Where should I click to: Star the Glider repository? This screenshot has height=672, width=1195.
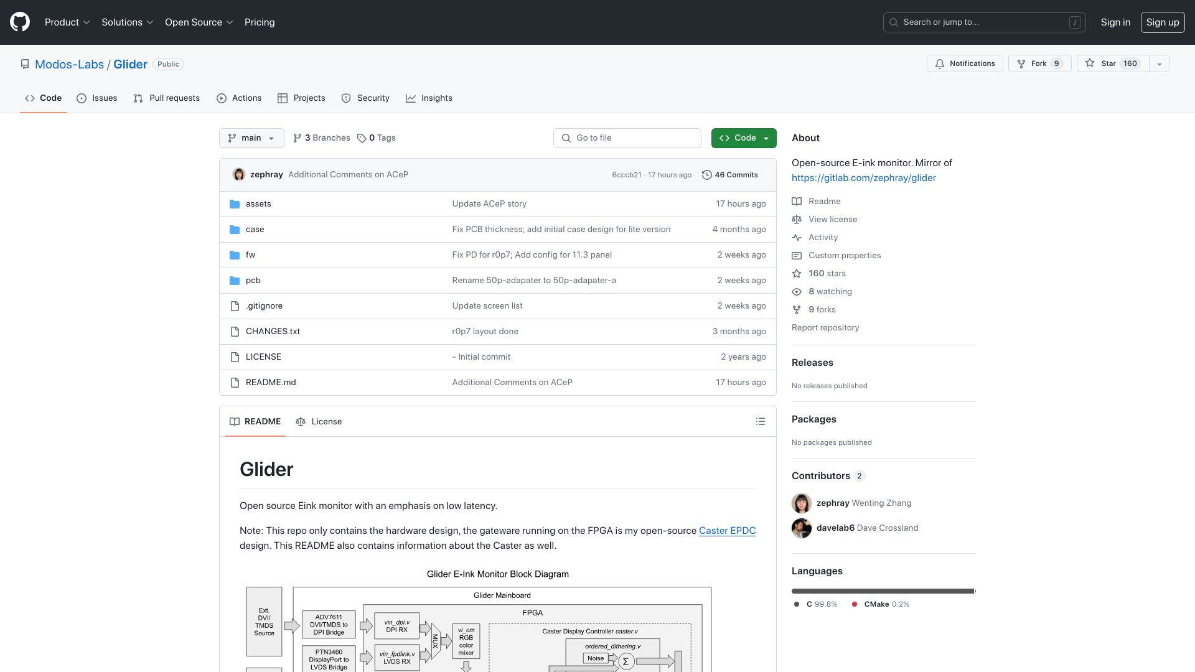(1113, 63)
